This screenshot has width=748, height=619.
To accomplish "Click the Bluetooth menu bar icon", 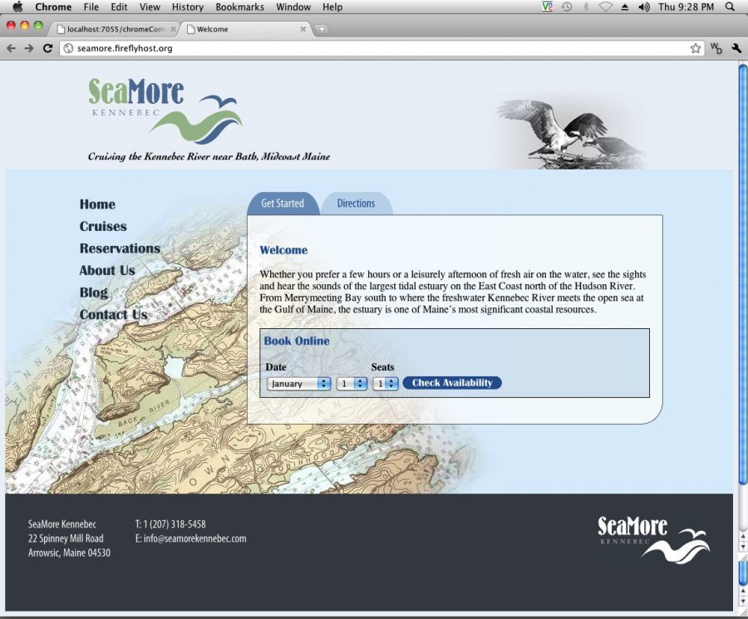I will tap(586, 7).
